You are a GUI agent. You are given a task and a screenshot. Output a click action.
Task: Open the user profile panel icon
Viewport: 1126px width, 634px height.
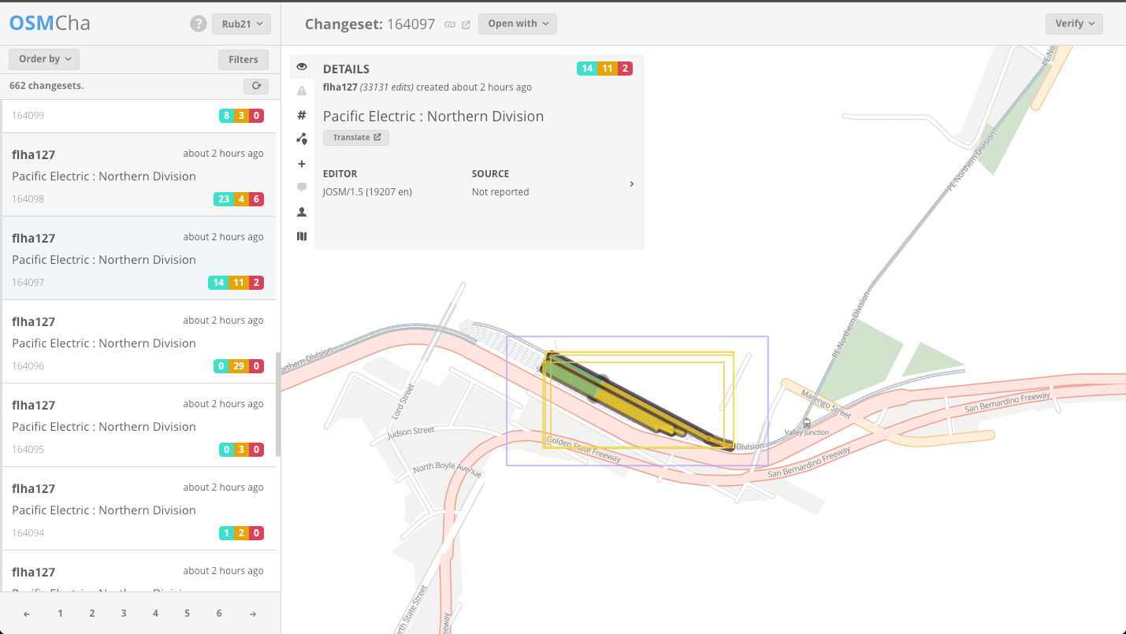coord(302,212)
